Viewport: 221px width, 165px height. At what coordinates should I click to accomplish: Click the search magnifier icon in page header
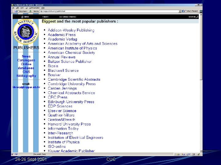pos(197,17)
